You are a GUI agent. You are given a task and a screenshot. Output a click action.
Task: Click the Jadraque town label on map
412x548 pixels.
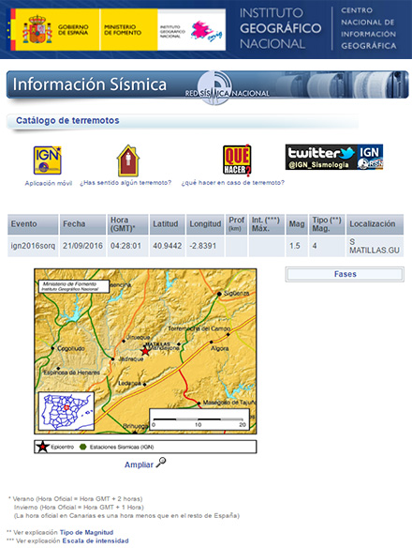(x=131, y=359)
